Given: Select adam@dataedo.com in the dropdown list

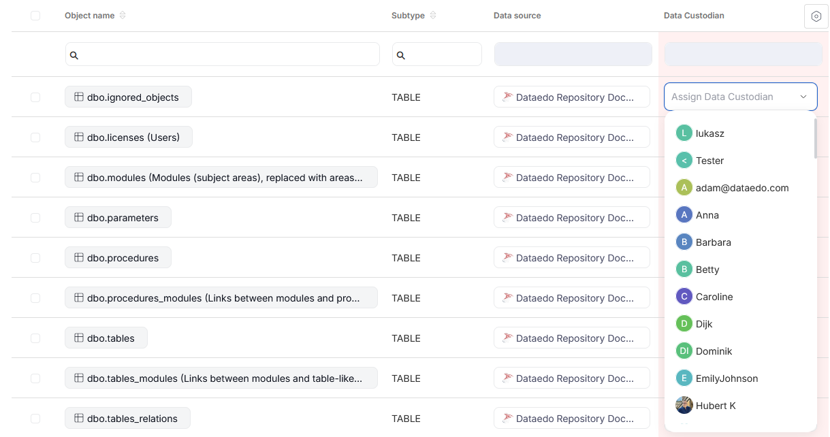Looking at the screenshot, I should 741,188.
